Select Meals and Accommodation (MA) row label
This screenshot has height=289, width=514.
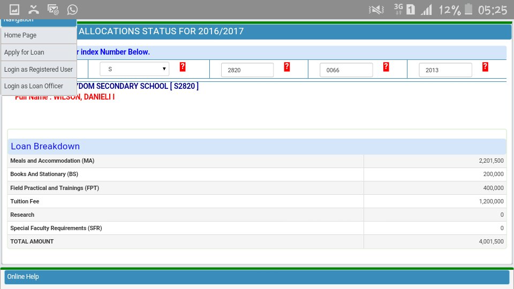coord(52,161)
